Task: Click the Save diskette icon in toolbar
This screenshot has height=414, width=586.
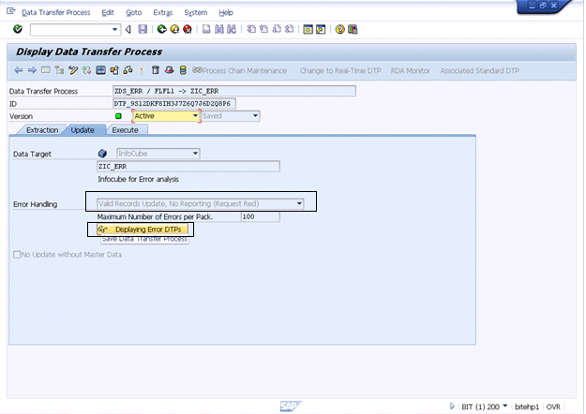Action: 143,29
